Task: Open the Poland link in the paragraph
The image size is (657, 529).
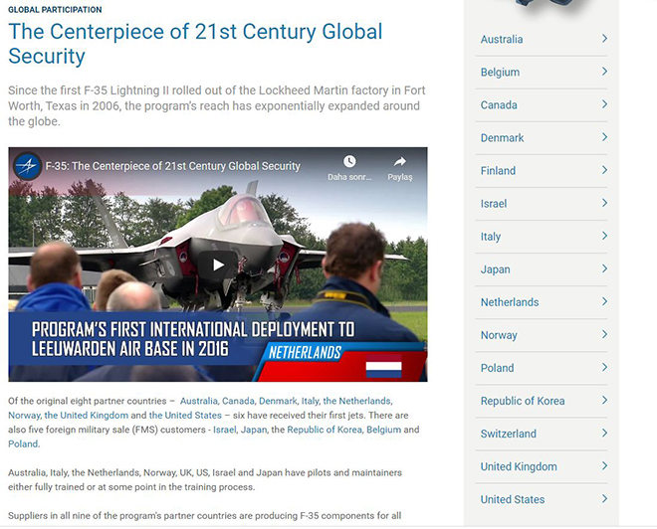Action: pyautogui.click(x=23, y=443)
